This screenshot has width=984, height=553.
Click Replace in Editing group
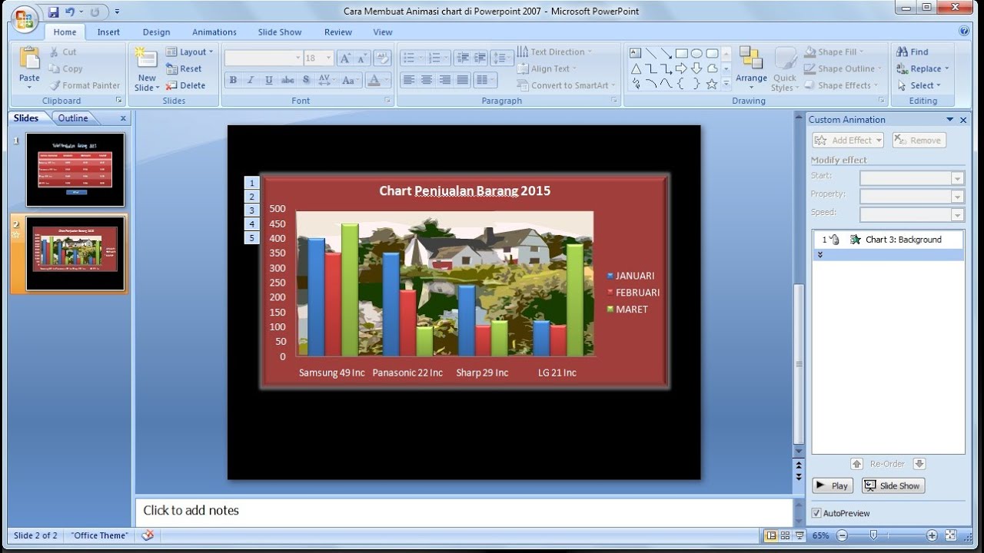923,68
